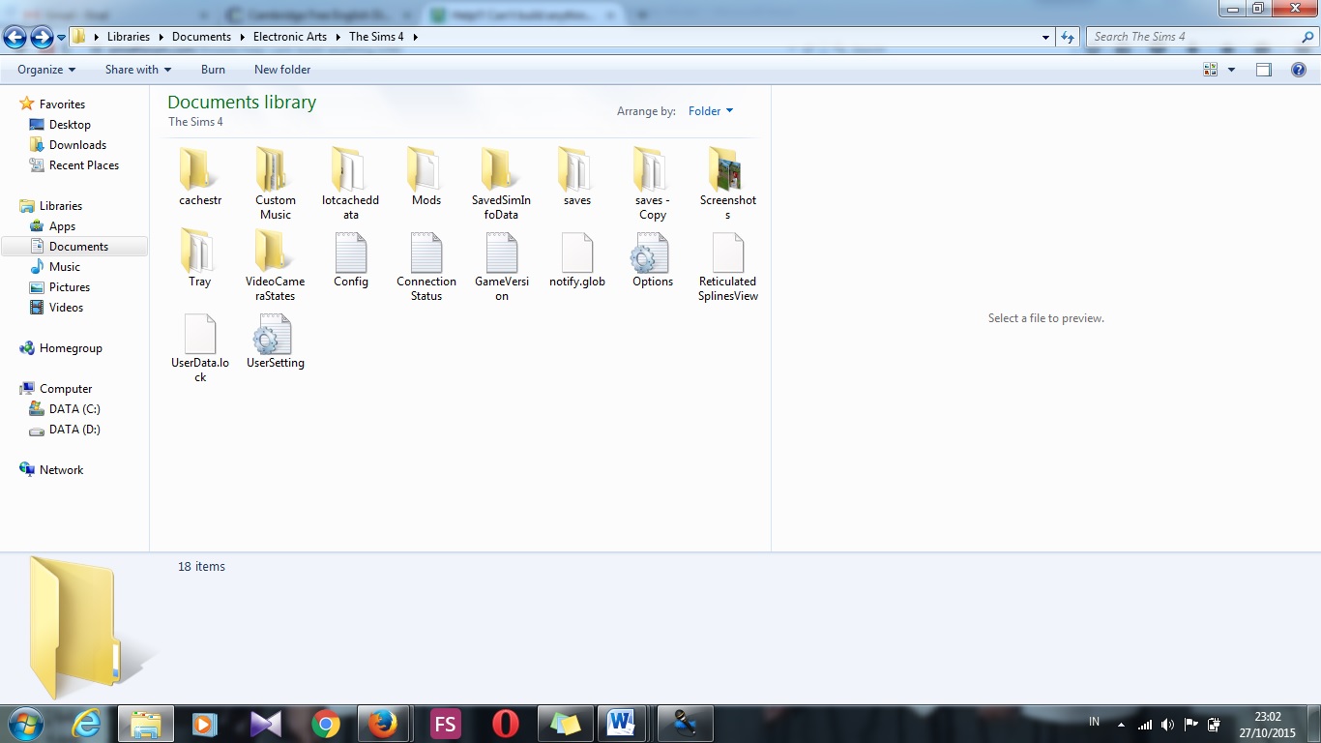
Task: Open Firefox from taskbar
Action: [x=384, y=724]
